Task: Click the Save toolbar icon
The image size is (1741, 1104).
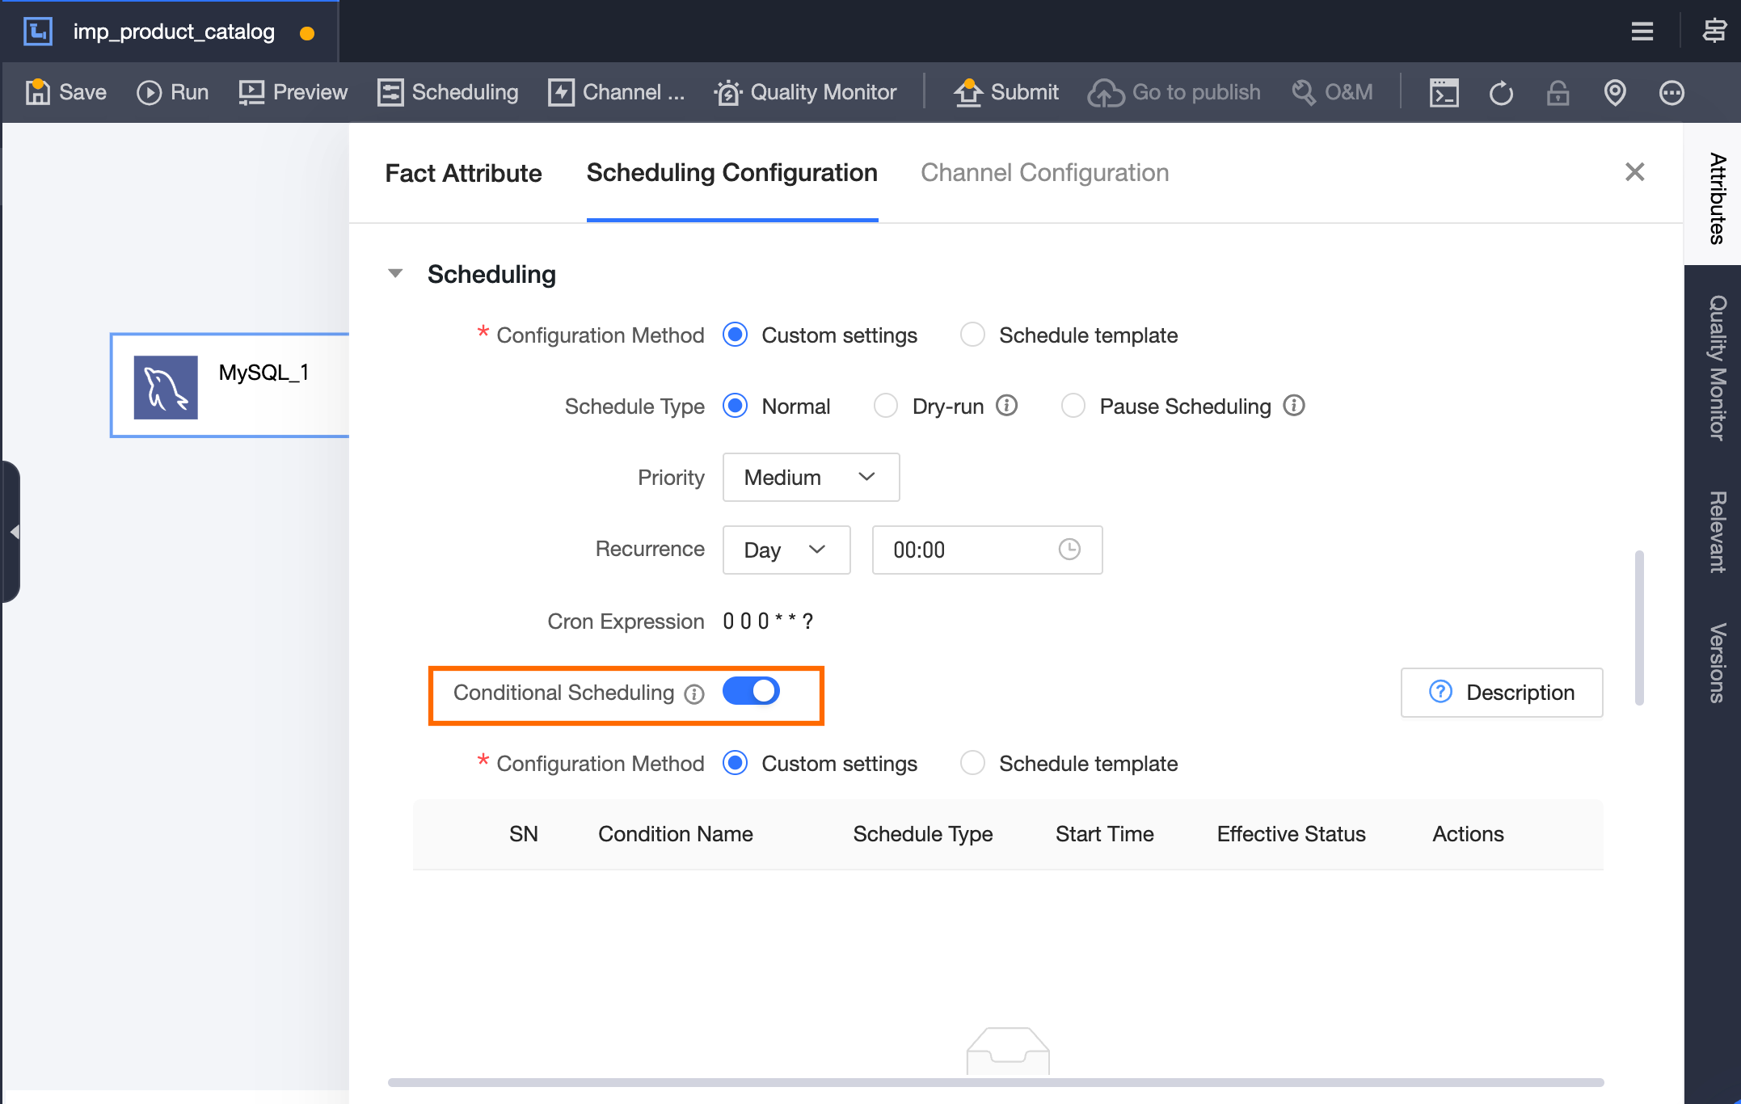Action: [38, 92]
